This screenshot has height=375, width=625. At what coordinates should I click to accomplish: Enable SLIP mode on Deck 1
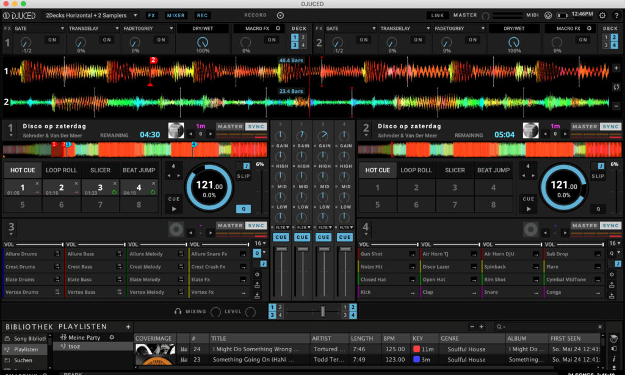(x=244, y=176)
